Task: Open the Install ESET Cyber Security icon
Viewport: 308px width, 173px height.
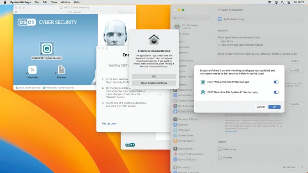Action: point(47,48)
